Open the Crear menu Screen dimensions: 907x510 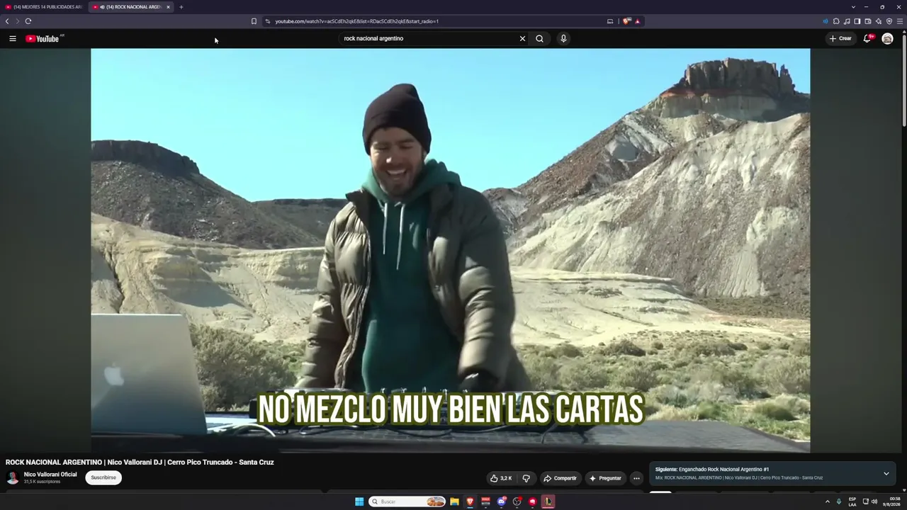pos(840,38)
